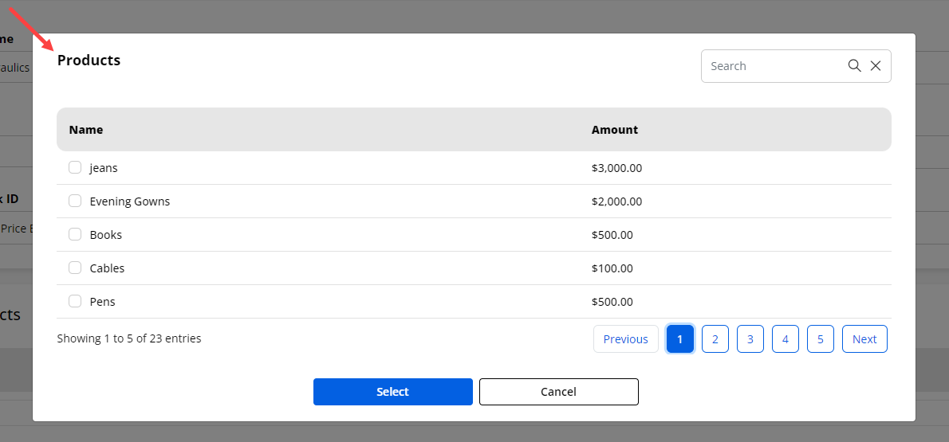949x442 pixels.
Task: Click the Amount column header
Action: point(615,130)
